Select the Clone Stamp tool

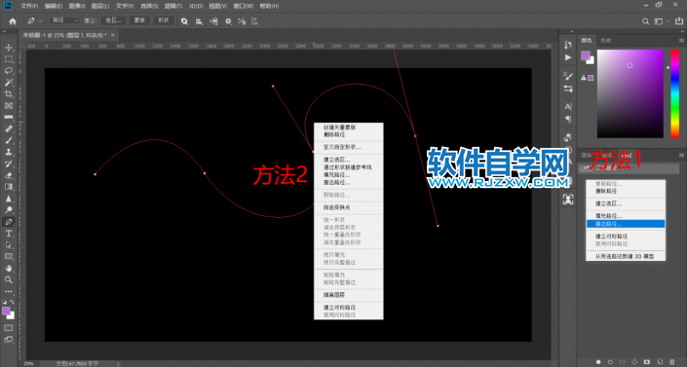pos(9,152)
